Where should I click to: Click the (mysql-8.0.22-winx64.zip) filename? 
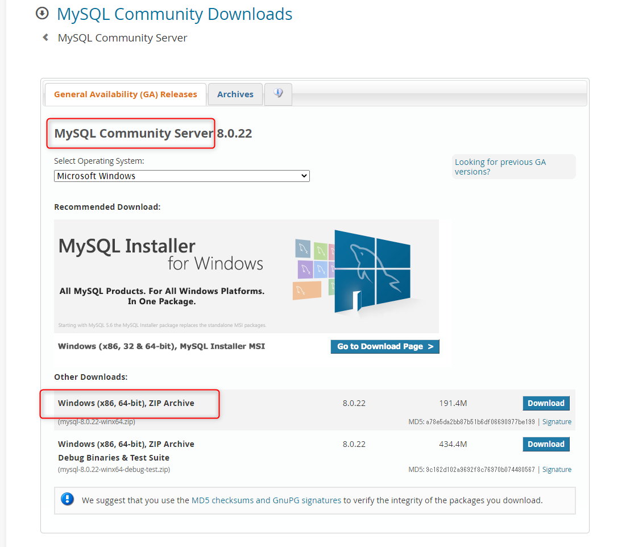click(x=97, y=422)
